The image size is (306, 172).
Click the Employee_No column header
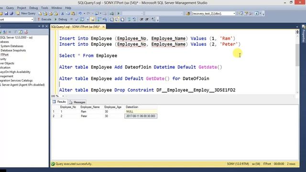(x=68, y=107)
